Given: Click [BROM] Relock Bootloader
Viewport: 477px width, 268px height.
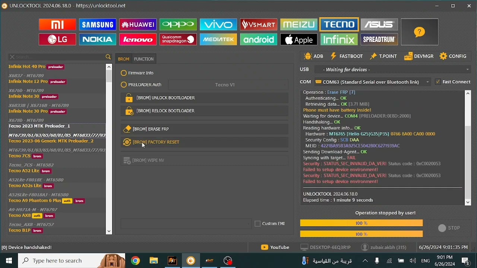Looking at the screenshot, I should 205,111.
